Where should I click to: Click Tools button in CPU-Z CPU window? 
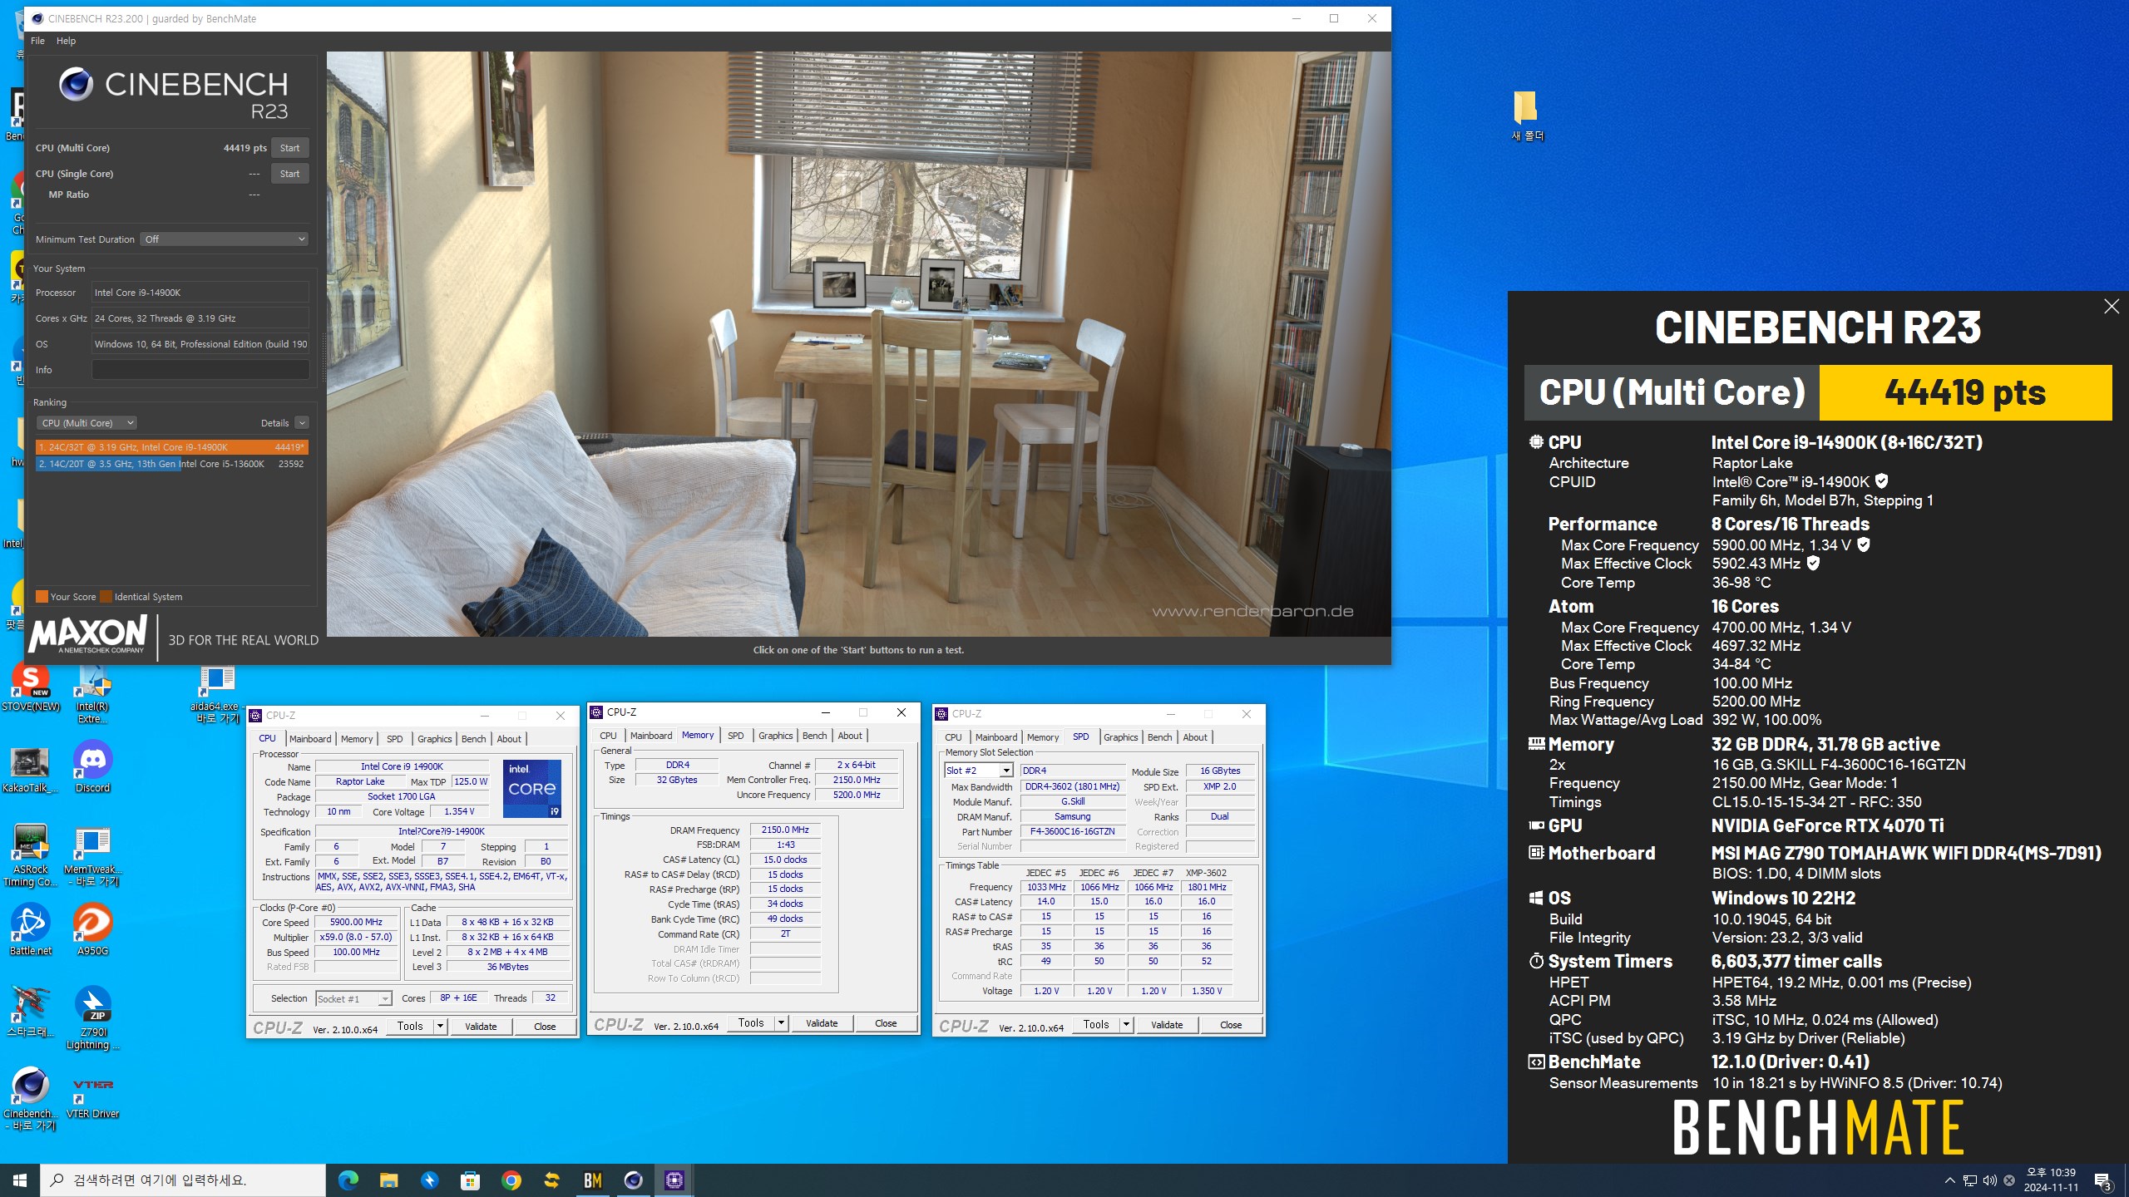tap(410, 1027)
